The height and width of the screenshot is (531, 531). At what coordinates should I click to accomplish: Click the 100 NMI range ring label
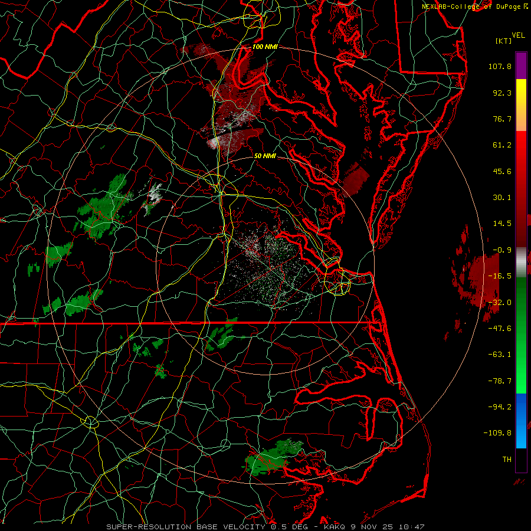pyautogui.click(x=265, y=47)
